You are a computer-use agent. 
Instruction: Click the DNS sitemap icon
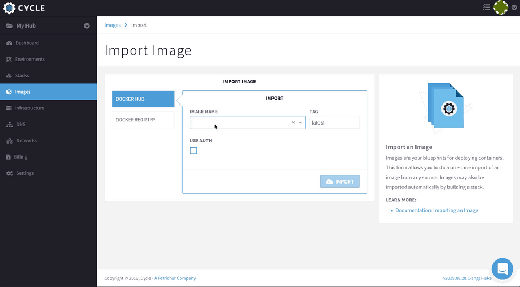(x=10, y=125)
